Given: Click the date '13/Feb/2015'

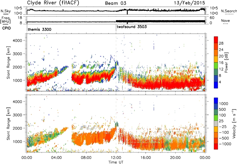Looking at the screenshot, I should pos(190,3).
